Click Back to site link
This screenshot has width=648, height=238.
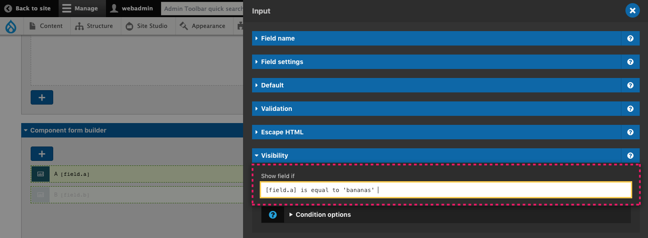28,9
